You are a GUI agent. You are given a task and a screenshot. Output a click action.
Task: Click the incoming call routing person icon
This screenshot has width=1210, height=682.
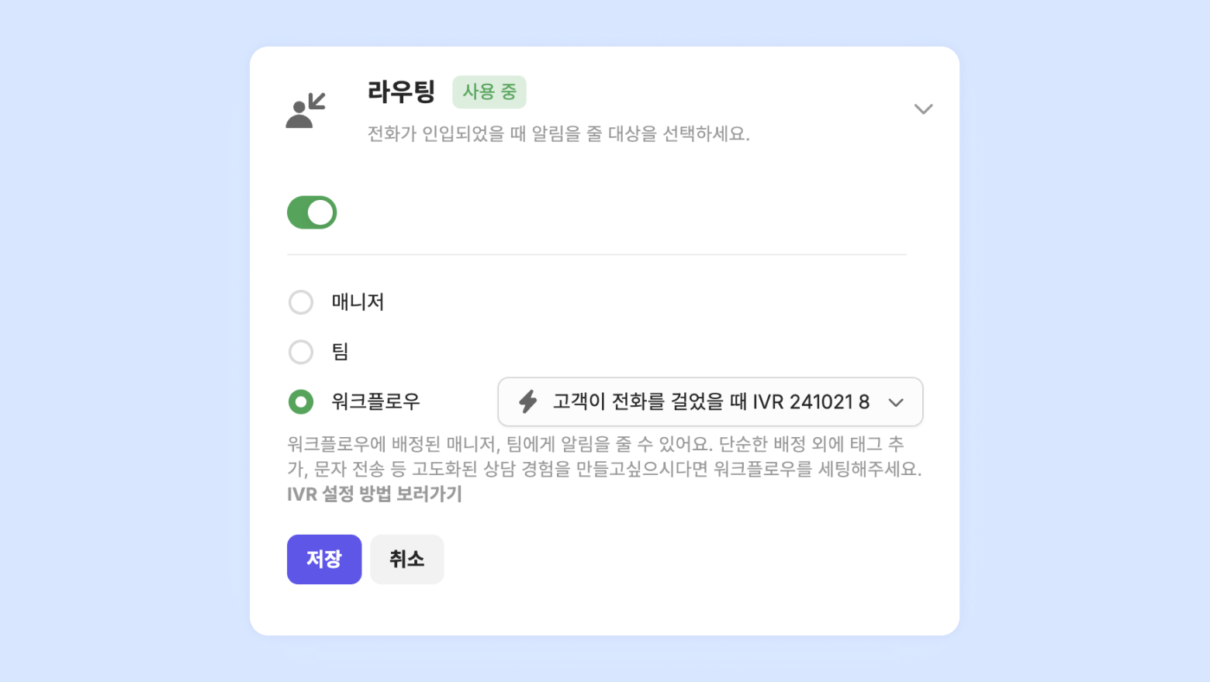(306, 111)
